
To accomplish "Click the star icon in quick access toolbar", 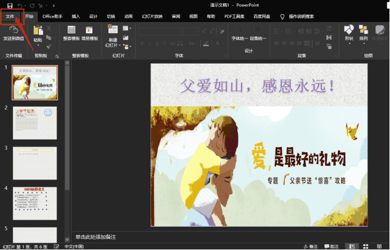I will 41,5.
